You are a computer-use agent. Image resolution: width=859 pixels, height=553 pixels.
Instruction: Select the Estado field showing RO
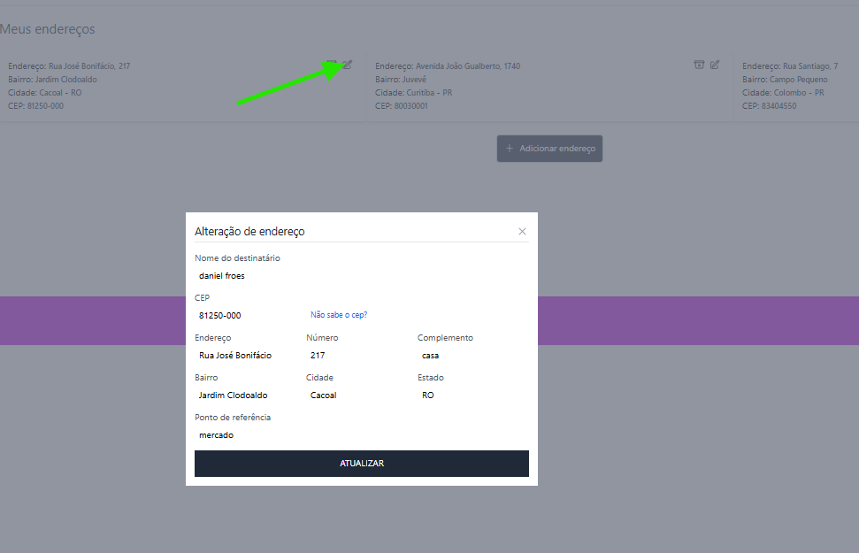click(472, 396)
